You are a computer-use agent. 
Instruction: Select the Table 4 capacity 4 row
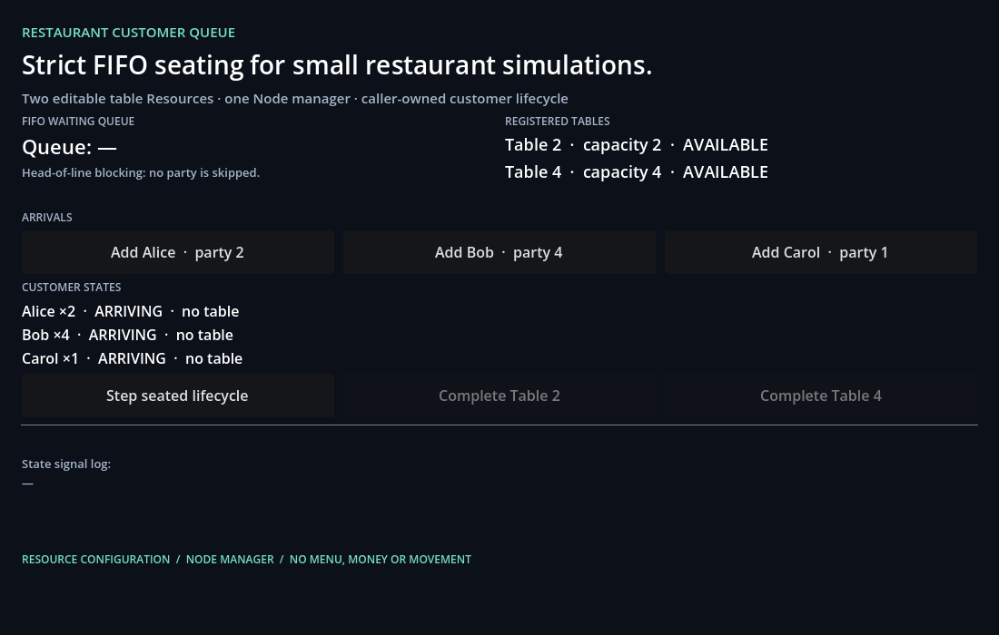click(637, 172)
